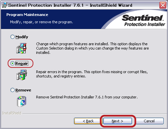
Task: Click the installer icon in the title bar
Action: click(4, 5)
